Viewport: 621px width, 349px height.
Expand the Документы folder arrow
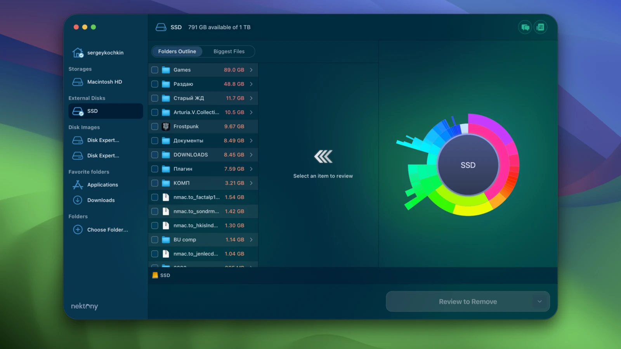pos(251,141)
